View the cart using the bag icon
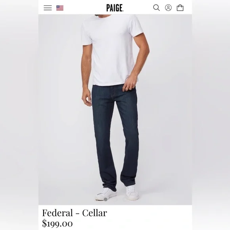The height and width of the screenshot is (230, 230). click(180, 8)
